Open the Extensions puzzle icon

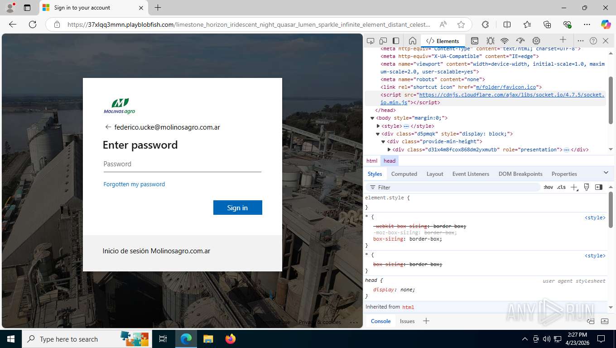coord(485,24)
